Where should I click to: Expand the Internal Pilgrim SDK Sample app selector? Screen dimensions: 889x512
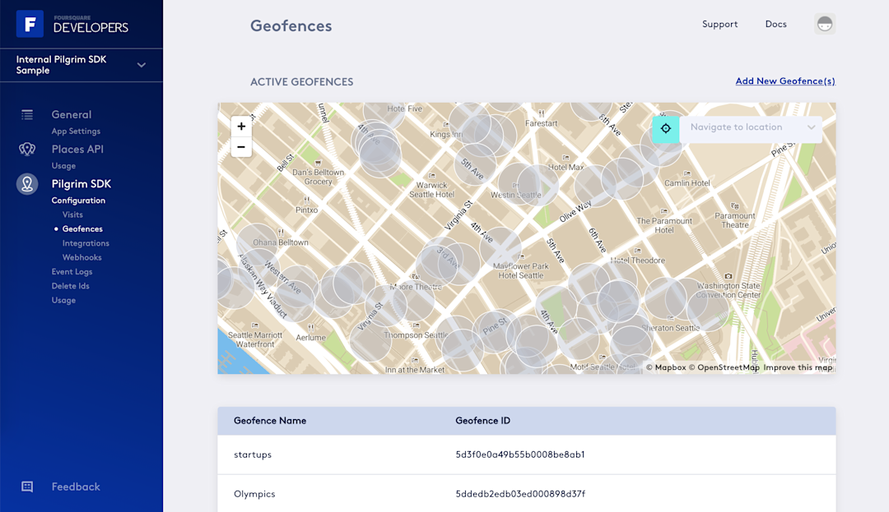click(81, 65)
